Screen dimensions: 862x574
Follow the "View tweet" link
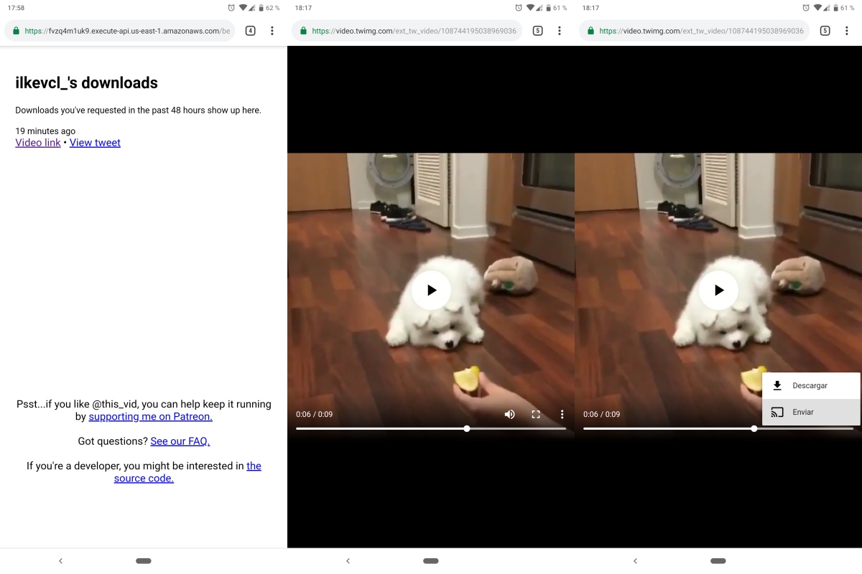coord(95,143)
